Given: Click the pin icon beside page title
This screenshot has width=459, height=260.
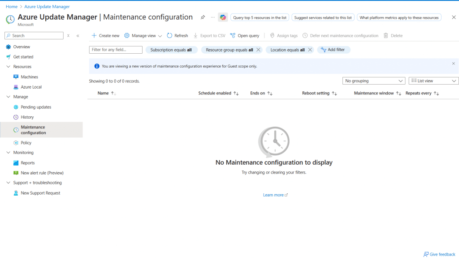Looking at the screenshot, I should 203,17.
